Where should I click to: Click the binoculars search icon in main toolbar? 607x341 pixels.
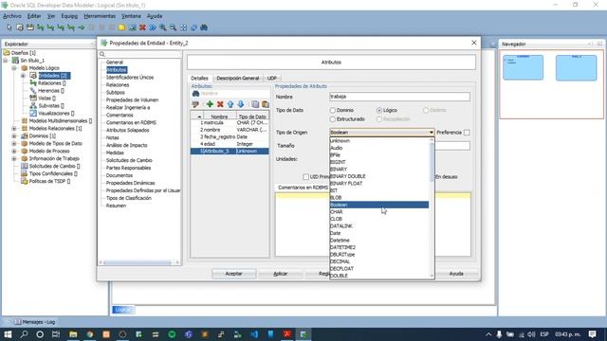pos(204,27)
